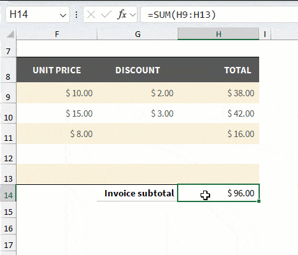Click the DISCOUNT header cell
Screen dimensions: 298x255
click(x=138, y=69)
